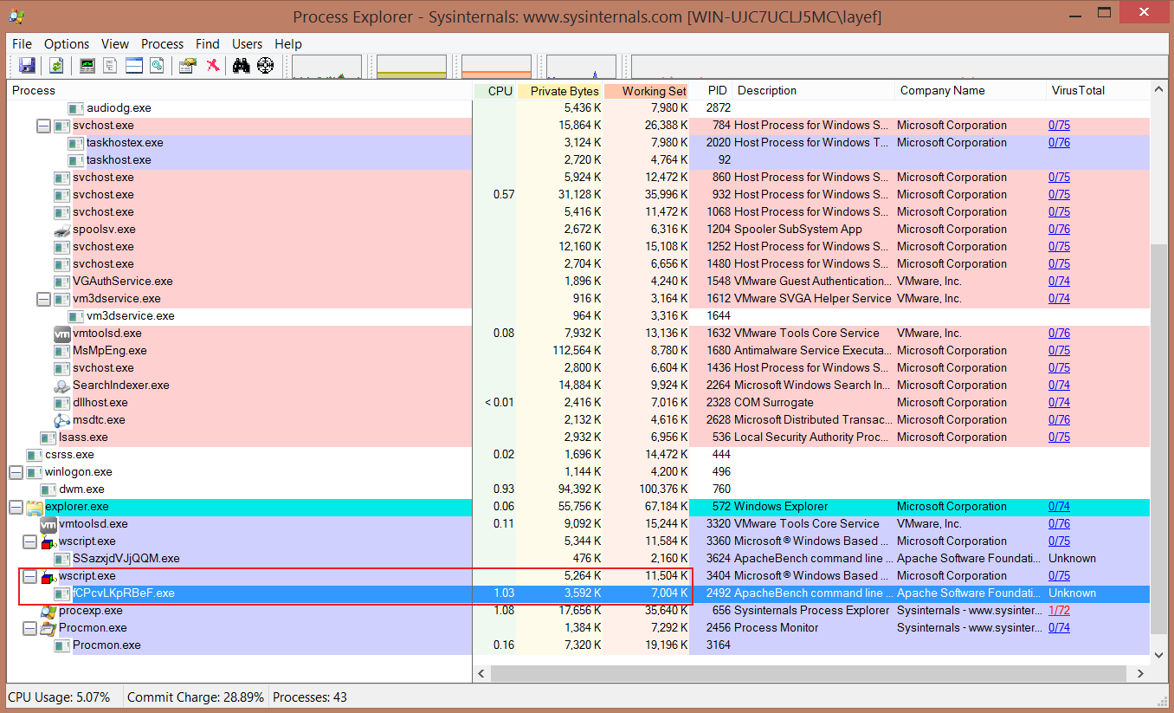The height and width of the screenshot is (713, 1174).
Task: Collapse the svchost.exe PID 784 tree node
Action: [x=43, y=126]
